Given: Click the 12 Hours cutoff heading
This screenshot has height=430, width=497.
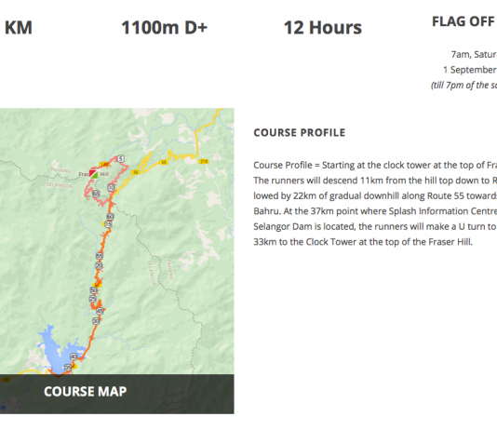Looking at the screenshot, I should (323, 28).
